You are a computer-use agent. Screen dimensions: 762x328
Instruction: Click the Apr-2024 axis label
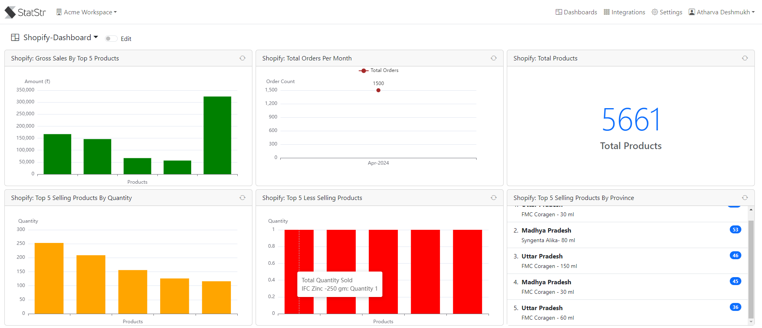click(x=378, y=163)
